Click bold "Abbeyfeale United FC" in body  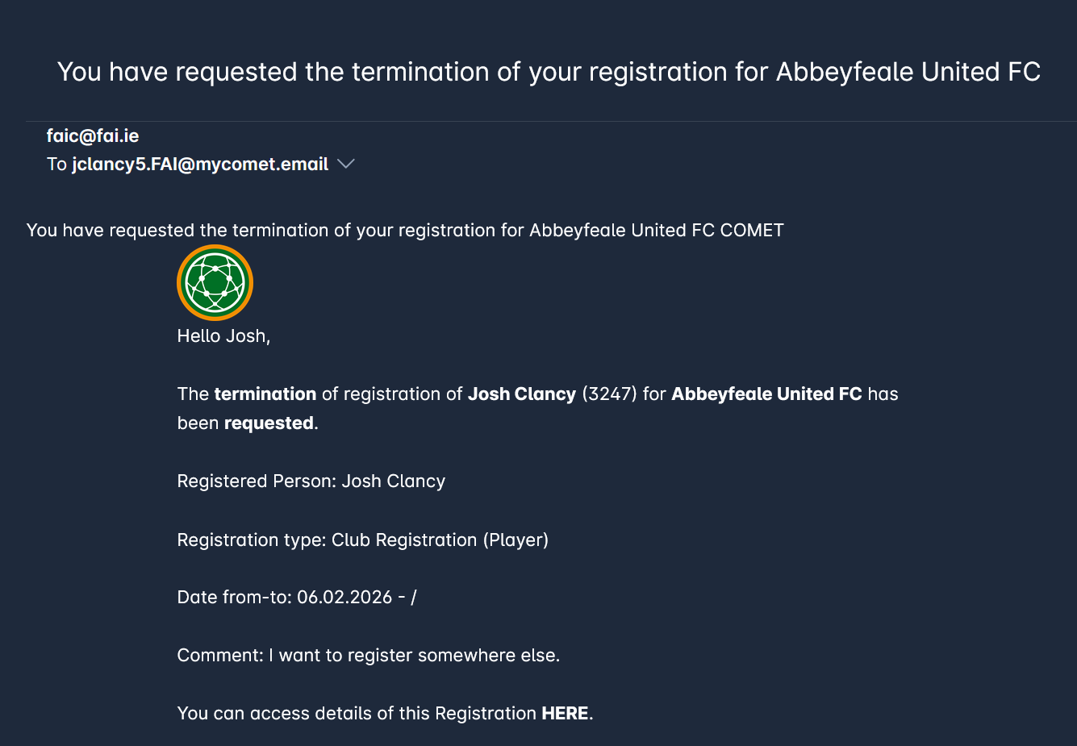point(766,394)
